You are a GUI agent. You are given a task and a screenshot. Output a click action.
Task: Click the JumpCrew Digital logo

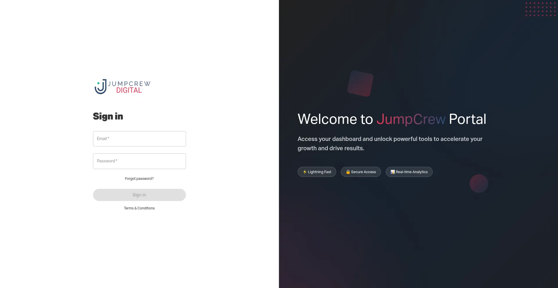point(122,87)
